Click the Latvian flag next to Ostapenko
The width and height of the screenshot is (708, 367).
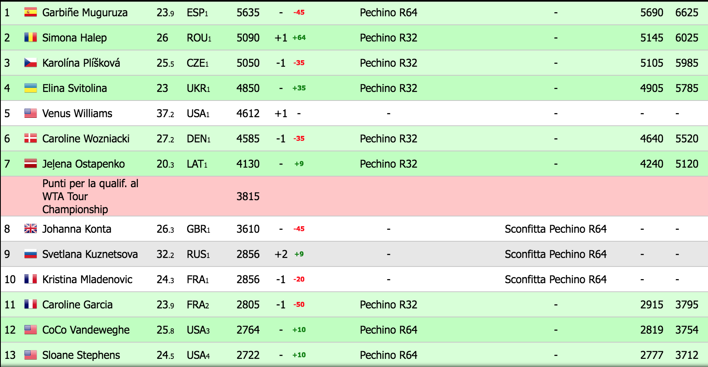(31, 164)
